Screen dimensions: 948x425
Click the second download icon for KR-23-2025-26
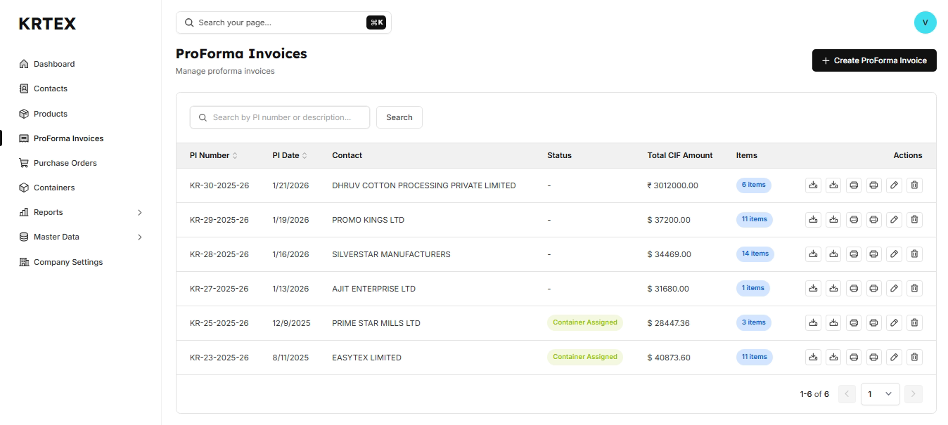click(833, 358)
